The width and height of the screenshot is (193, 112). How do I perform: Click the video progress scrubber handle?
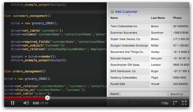47,98
